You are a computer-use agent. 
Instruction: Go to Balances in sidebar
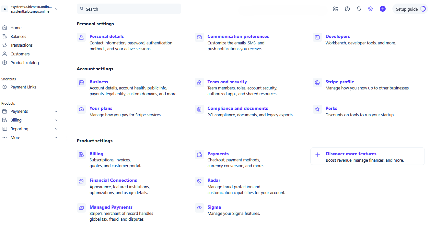[x=18, y=37]
